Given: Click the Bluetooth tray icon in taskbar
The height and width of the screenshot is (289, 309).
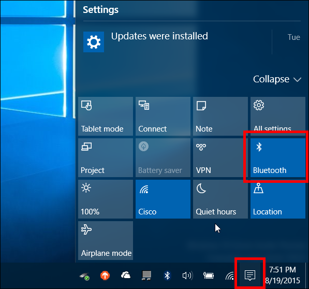Looking at the screenshot, I should pos(167,275).
